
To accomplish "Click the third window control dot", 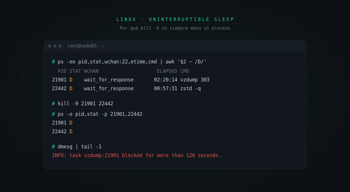I will pos(60,46).
